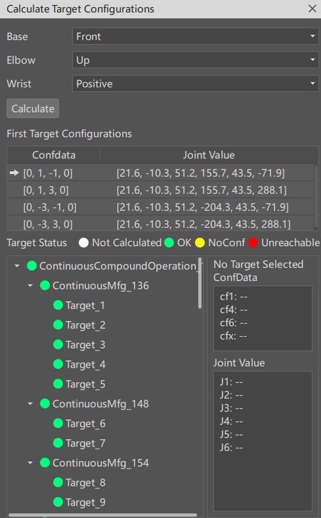Viewport: 321px width, 518px height.
Task: Select Target_6 in the tree
Action: (85, 423)
